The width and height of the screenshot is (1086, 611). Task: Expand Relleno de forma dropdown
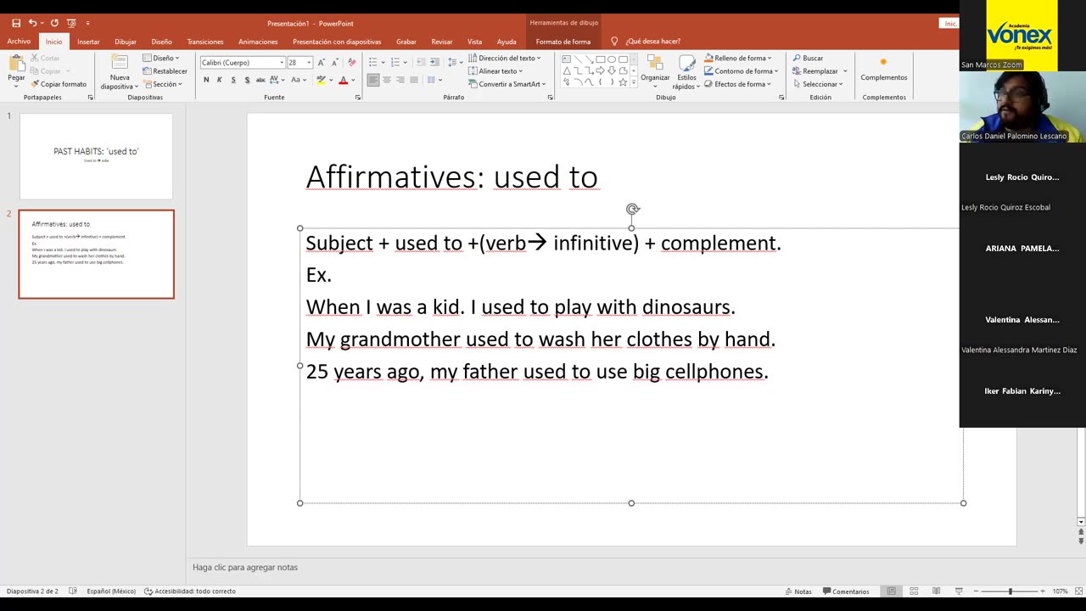(738, 59)
